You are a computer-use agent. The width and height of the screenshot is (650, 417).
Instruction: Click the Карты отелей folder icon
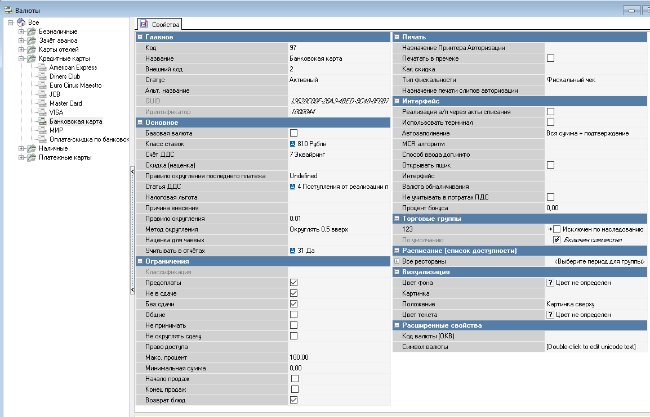point(31,49)
